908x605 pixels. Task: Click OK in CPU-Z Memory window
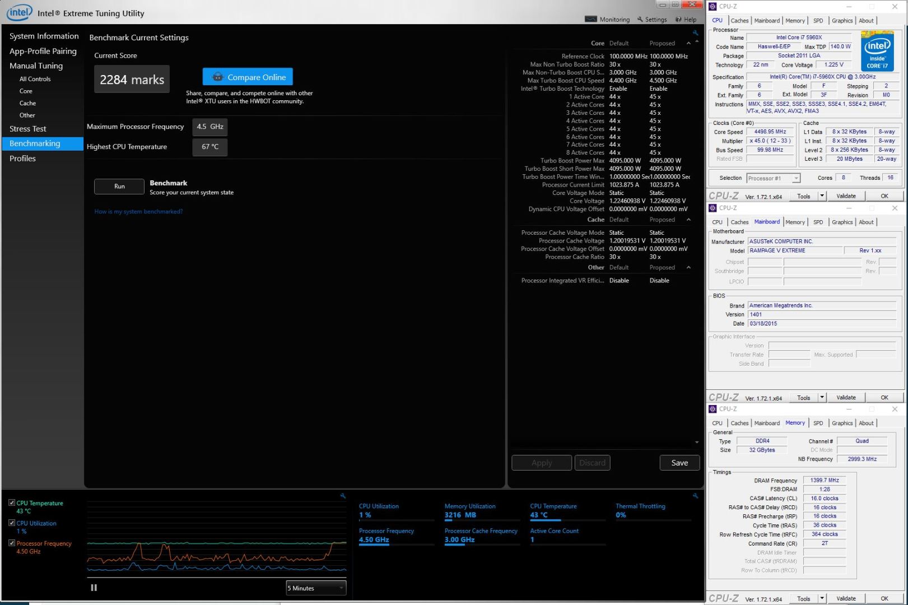pyautogui.click(x=884, y=599)
